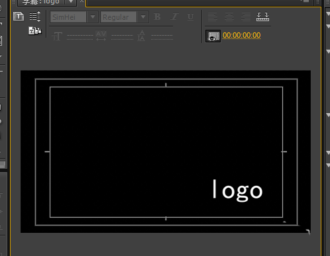This screenshot has height=256, width=330.
Task: Align text right
Action: click(246, 17)
